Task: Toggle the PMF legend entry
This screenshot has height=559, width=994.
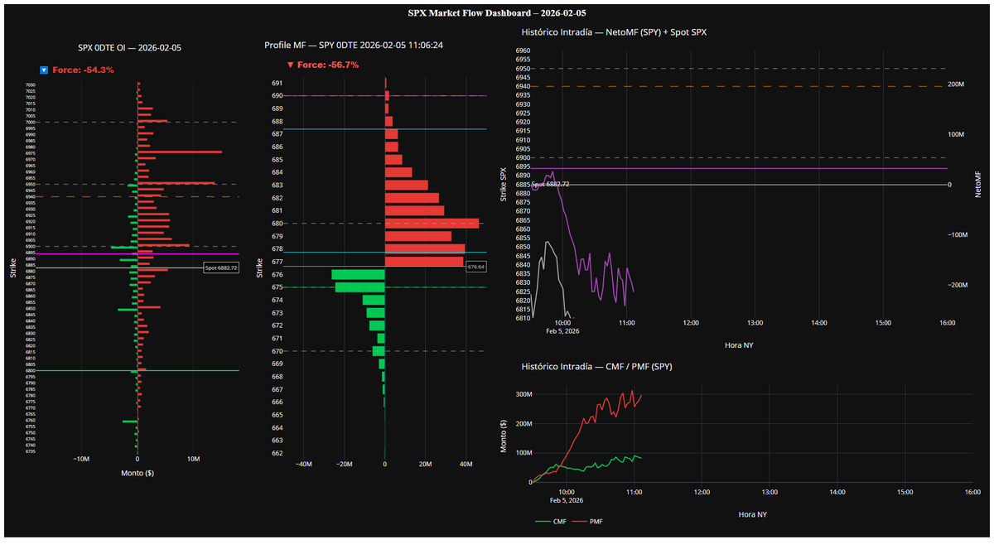Action: click(x=587, y=522)
